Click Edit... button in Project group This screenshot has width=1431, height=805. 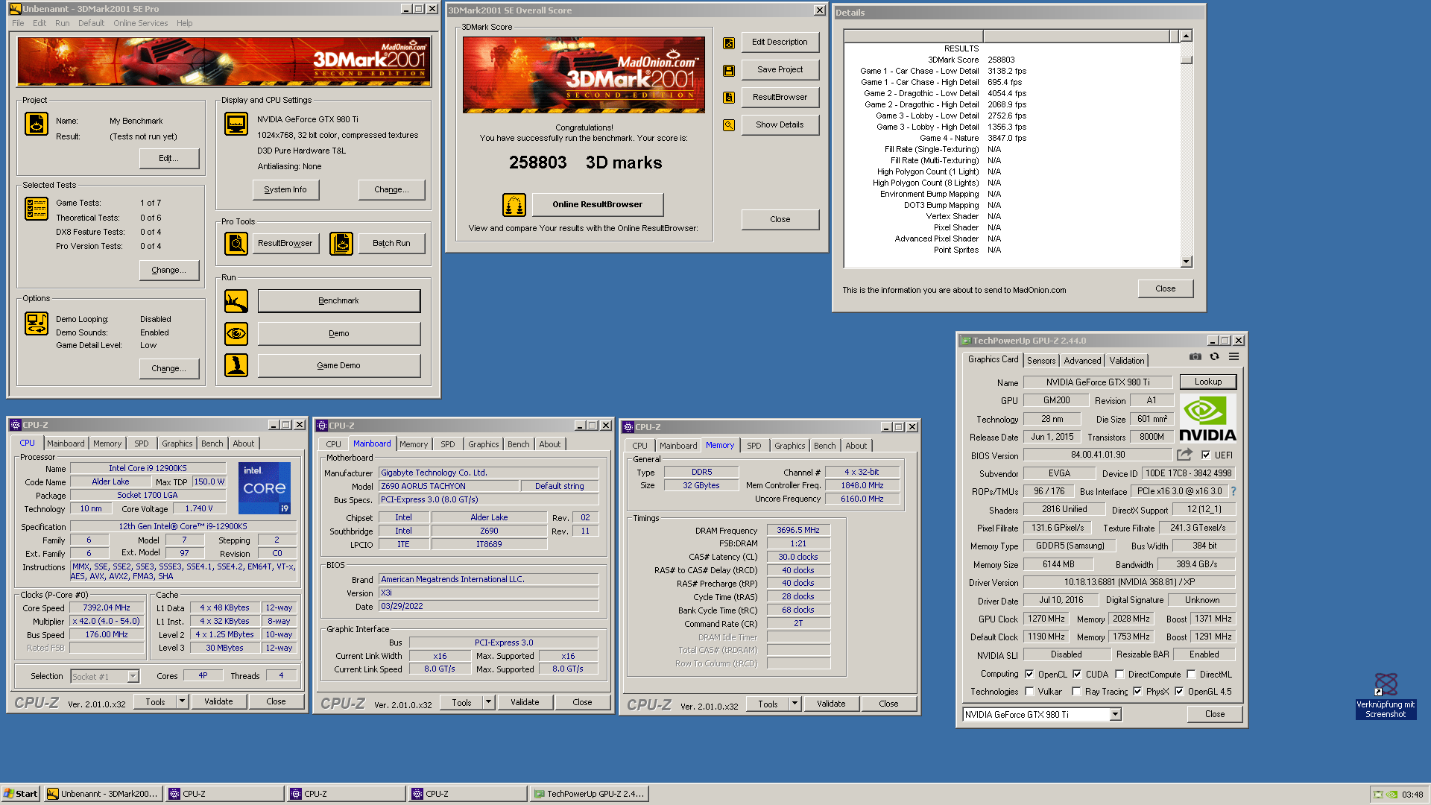[x=169, y=159]
